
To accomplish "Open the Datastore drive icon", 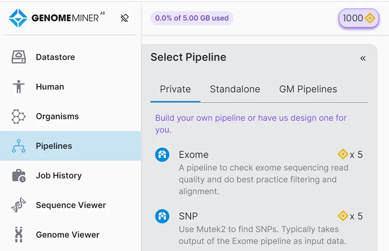I will click(19, 57).
